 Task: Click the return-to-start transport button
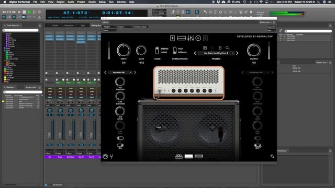click(x=19, y=12)
